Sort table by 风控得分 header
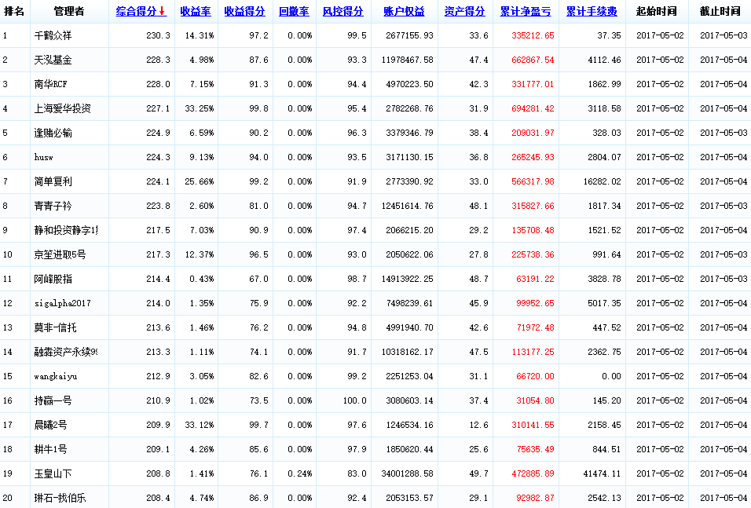Image resolution: width=751 pixels, height=508 pixels. pos(343,11)
